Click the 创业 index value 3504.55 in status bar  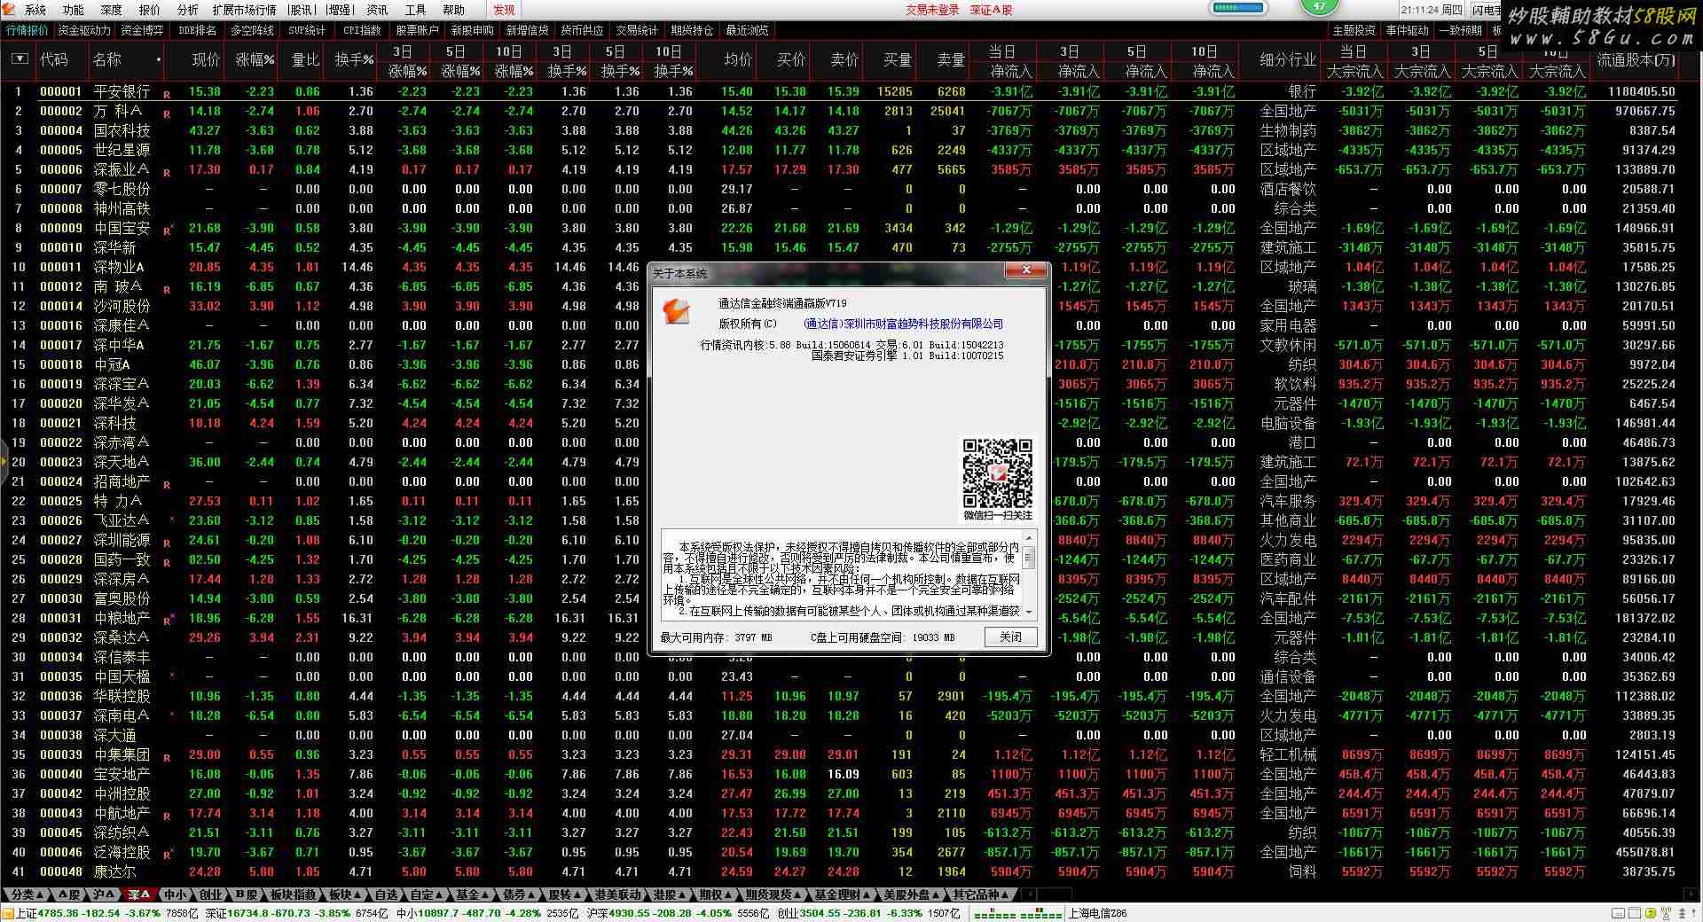coord(821,913)
